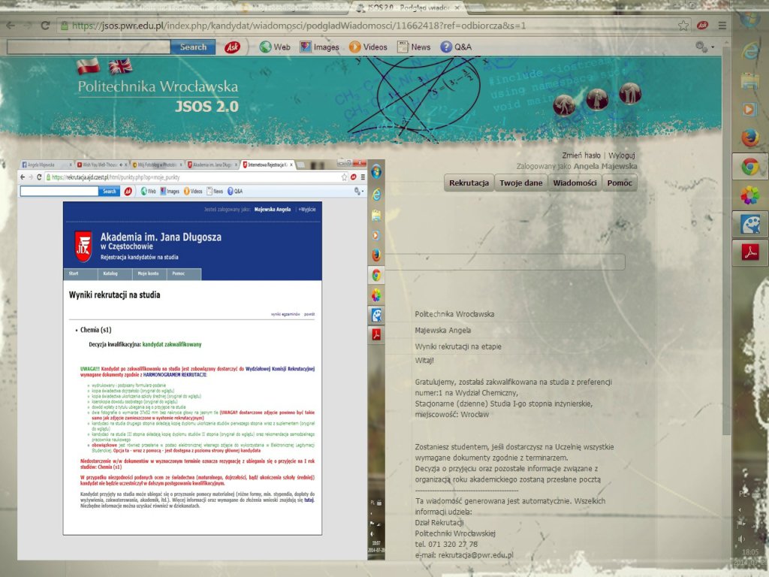Focus the Ask toolbar search field in JSOS window
This screenshot has width=769, height=577.
pyautogui.click(x=89, y=47)
